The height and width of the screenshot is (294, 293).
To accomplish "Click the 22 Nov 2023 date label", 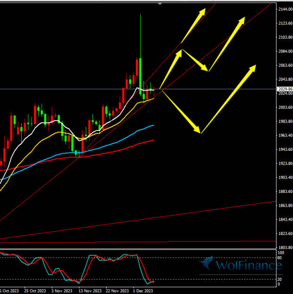I will [117, 291].
